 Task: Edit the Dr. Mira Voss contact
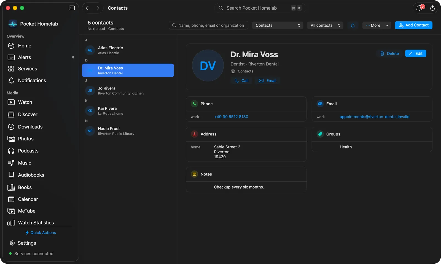click(416, 53)
